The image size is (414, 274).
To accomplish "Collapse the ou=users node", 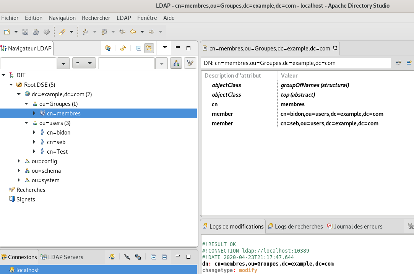I will click(x=26, y=123).
